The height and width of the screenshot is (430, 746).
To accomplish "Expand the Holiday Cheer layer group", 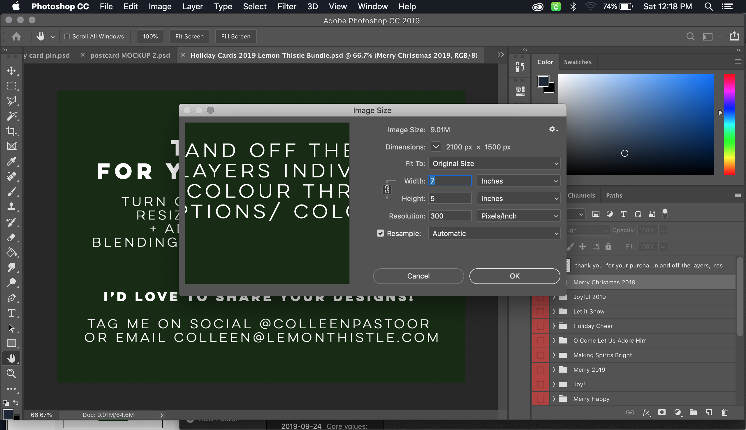I will point(554,326).
